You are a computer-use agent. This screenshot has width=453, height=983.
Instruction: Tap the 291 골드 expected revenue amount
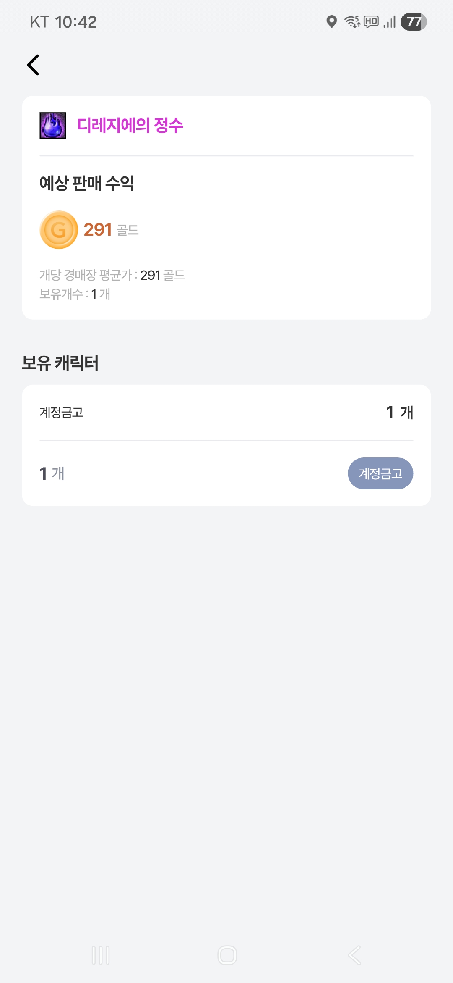pos(111,230)
